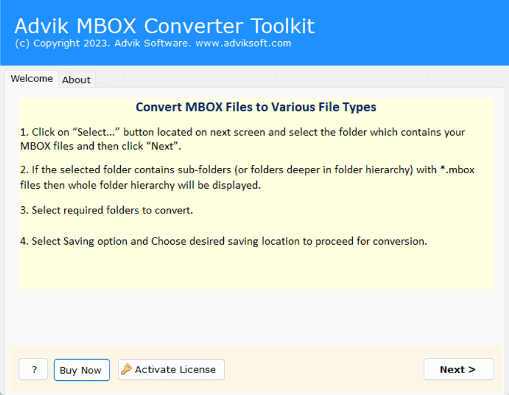Viewport: 509px width, 395px height.
Task: Click the question mark help button
Action: pos(34,369)
